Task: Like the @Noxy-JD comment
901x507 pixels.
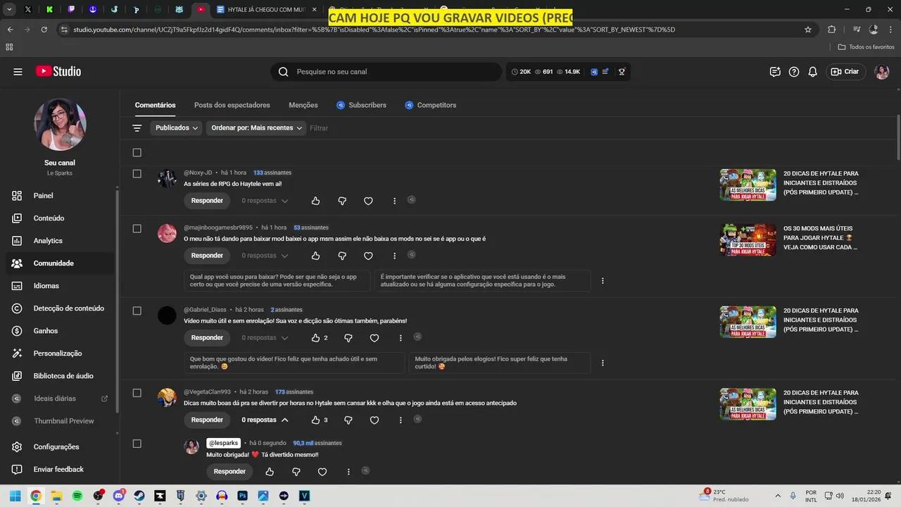Action: coord(315,201)
